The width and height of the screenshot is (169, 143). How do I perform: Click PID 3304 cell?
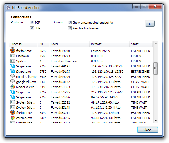43,118
